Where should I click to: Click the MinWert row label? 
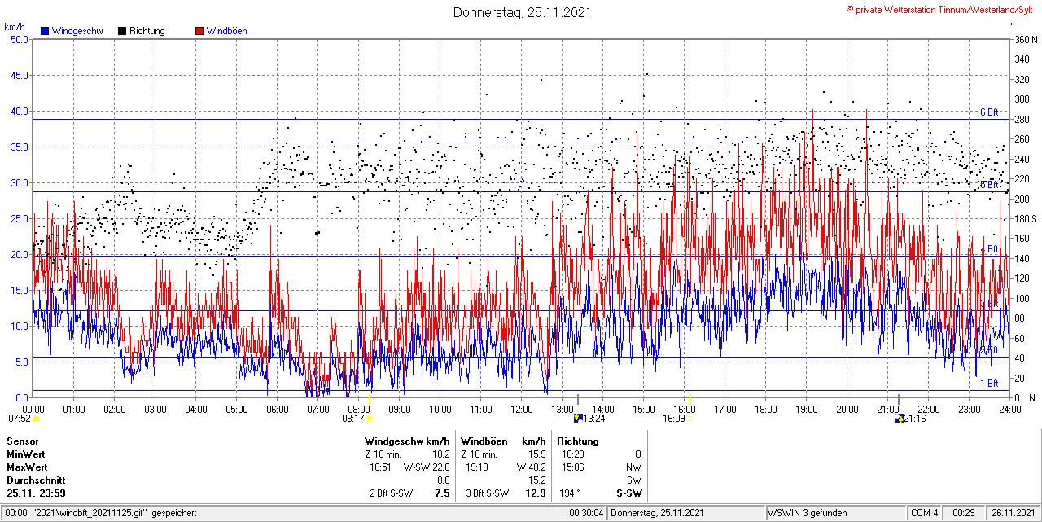pyautogui.click(x=26, y=454)
